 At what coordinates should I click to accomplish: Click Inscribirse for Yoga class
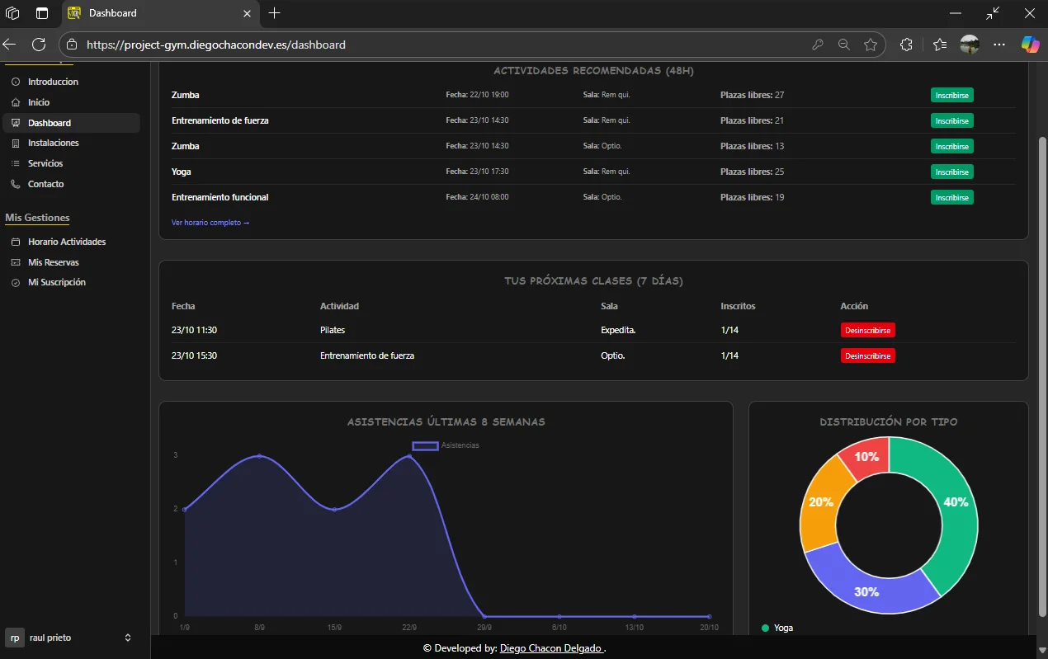(951, 172)
